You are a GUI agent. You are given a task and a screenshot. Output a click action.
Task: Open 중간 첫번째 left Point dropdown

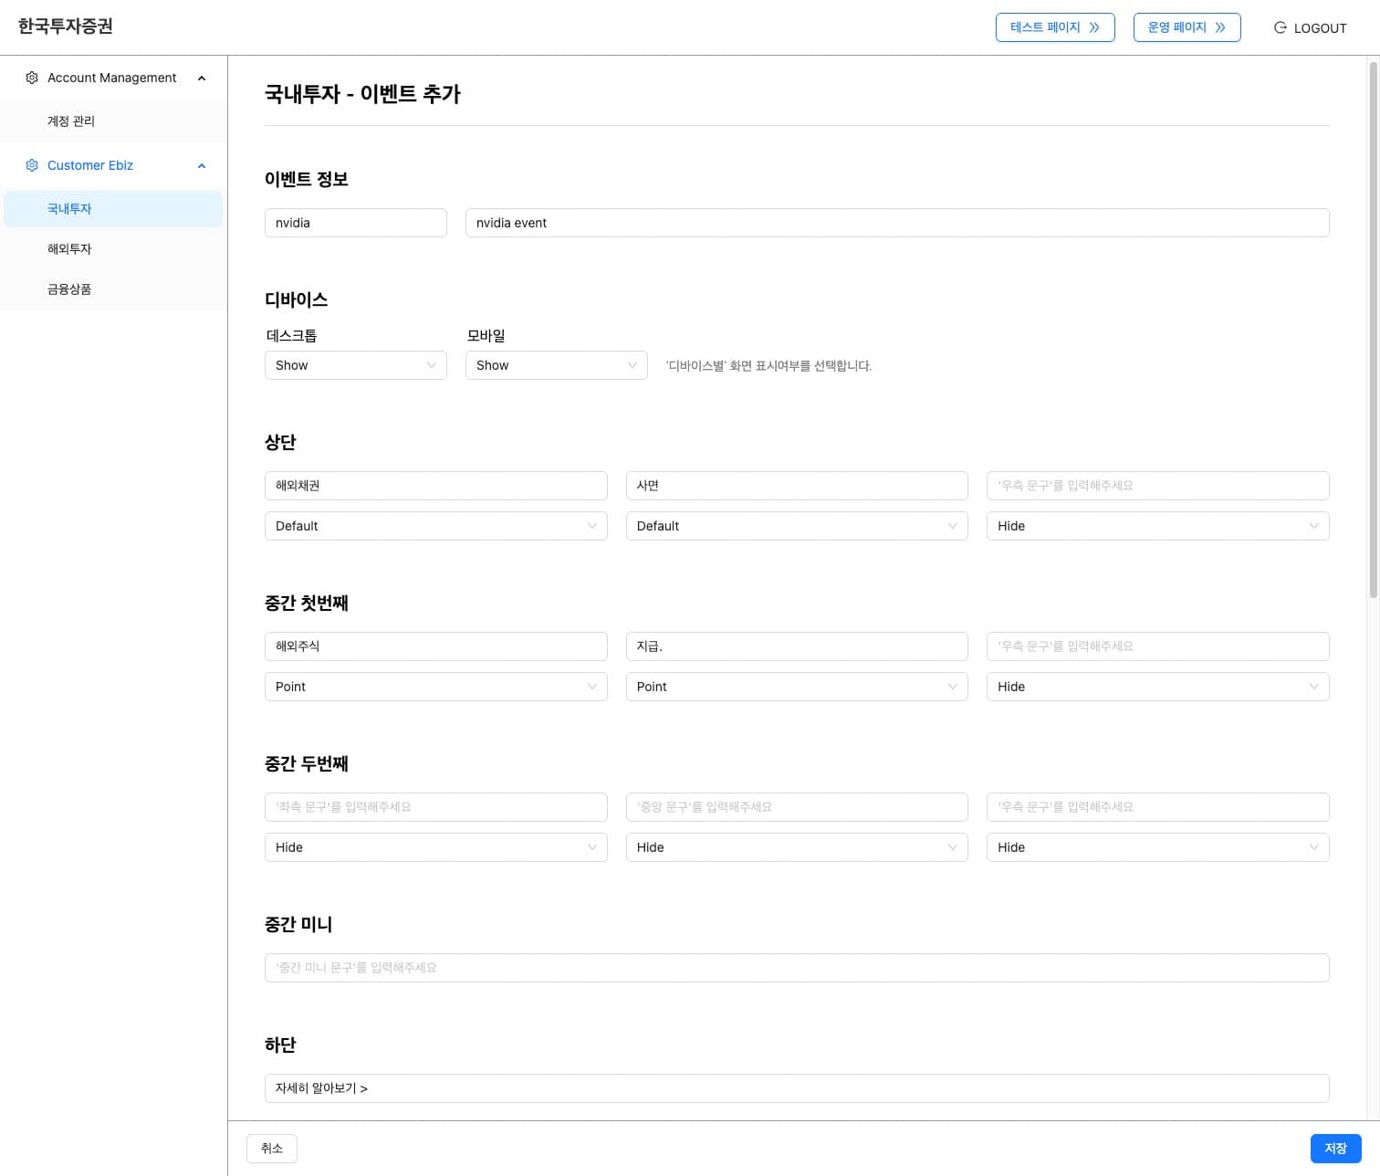(x=435, y=687)
